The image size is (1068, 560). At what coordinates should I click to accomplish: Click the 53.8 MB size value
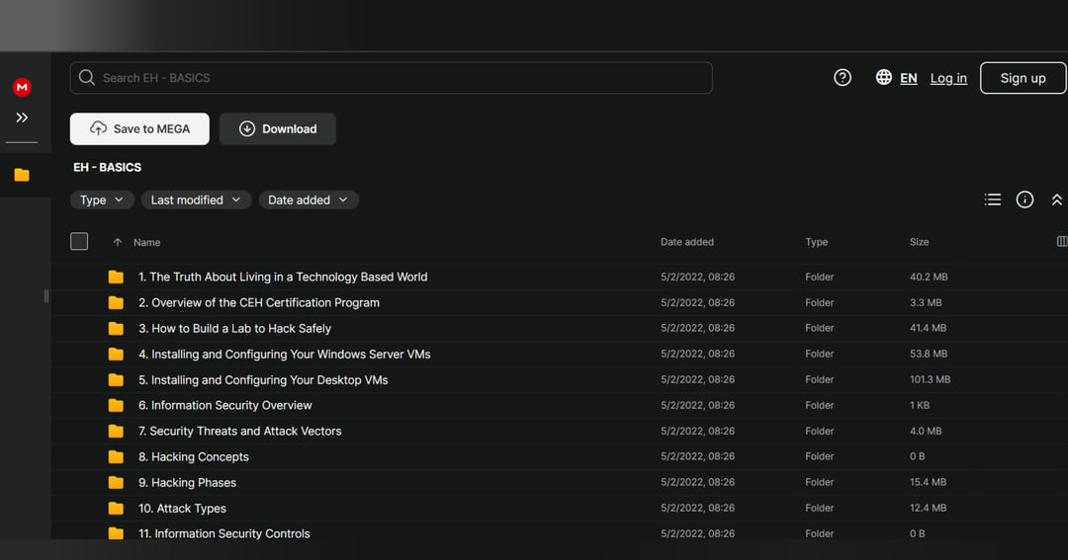click(929, 354)
